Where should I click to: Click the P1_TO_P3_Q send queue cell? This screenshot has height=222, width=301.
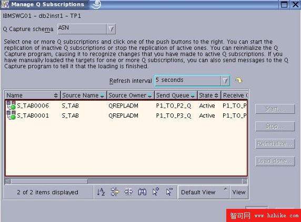[174, 115]
